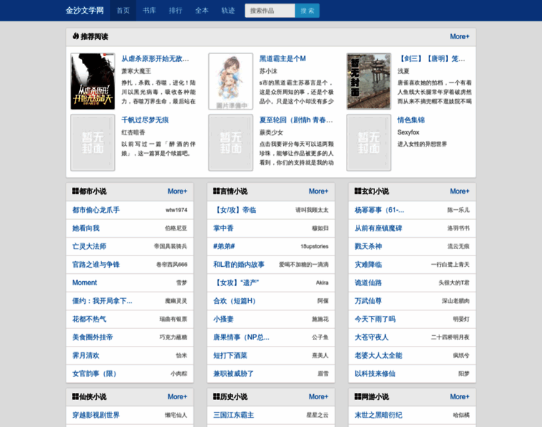
Task: Open 小骚妻 novel
Action: tap(223, 319)
